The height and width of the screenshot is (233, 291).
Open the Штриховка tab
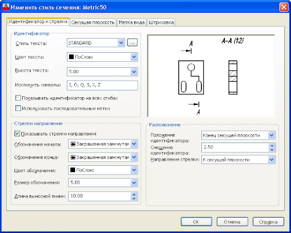tap(161, 22)
